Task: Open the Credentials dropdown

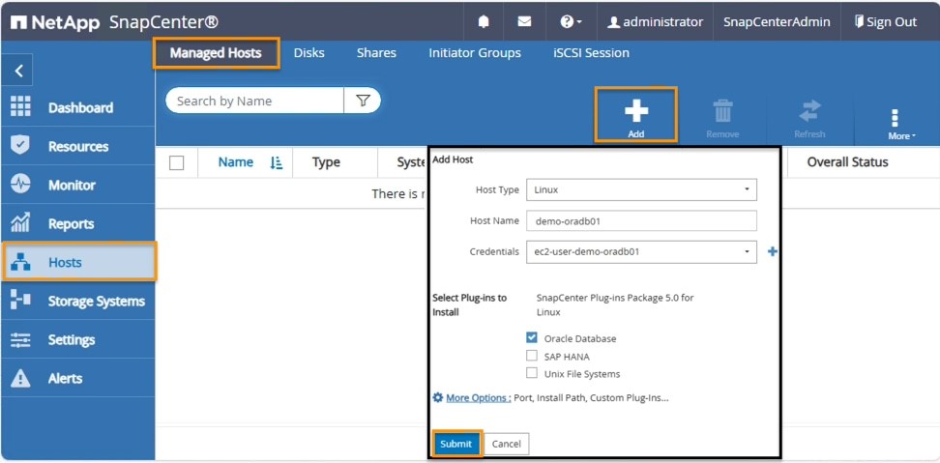Action: [641, 251]
